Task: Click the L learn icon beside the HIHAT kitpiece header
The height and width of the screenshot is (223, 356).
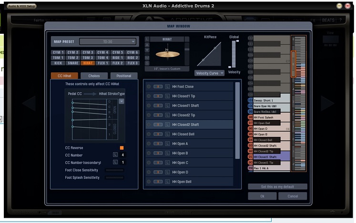Action: coord(147,39)
